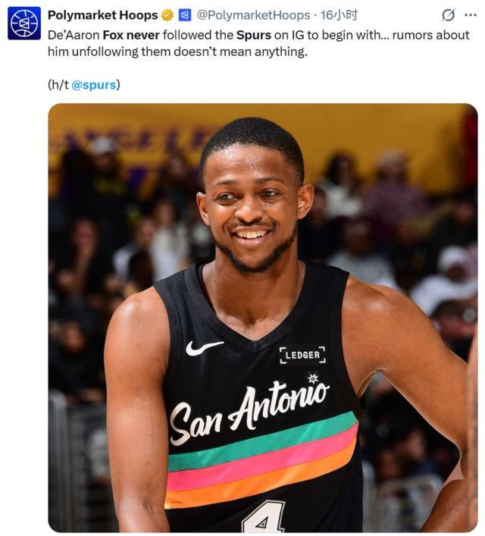Click the 16小时 post timestamp
Screen dimensions: 485x536
coord(339,15)
